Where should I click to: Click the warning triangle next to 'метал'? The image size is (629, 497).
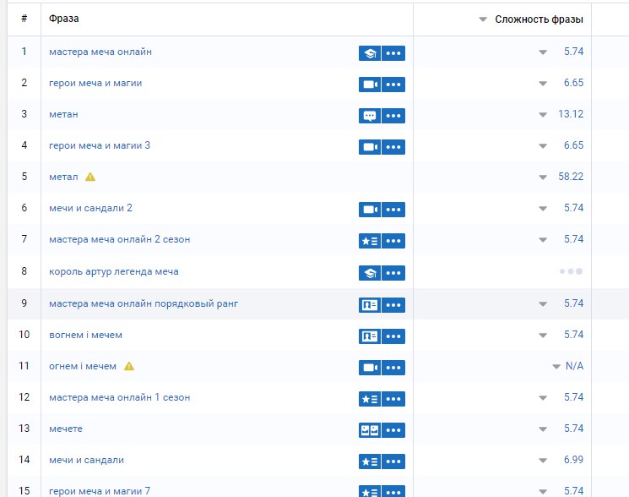(x=90, y=177)
